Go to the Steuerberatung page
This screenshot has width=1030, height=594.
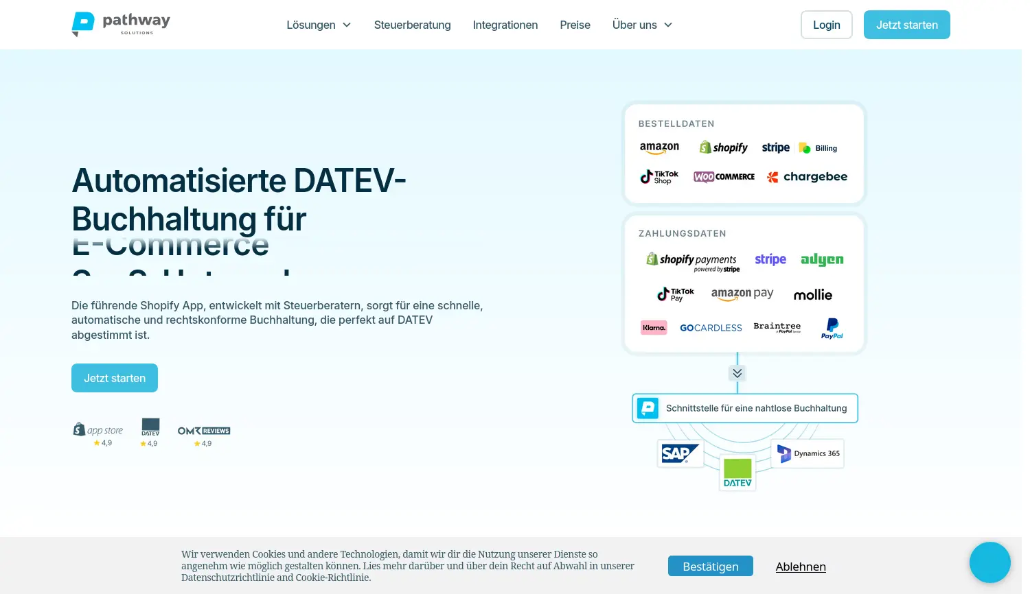[412, 25]
